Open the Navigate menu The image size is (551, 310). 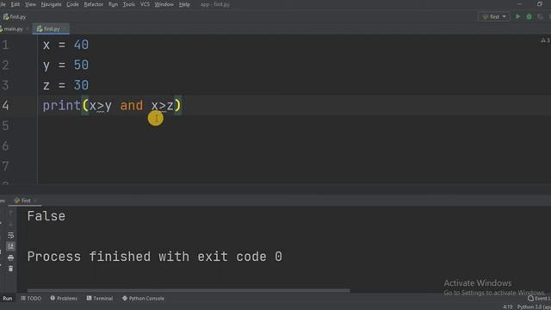click(x=52, y=4)
